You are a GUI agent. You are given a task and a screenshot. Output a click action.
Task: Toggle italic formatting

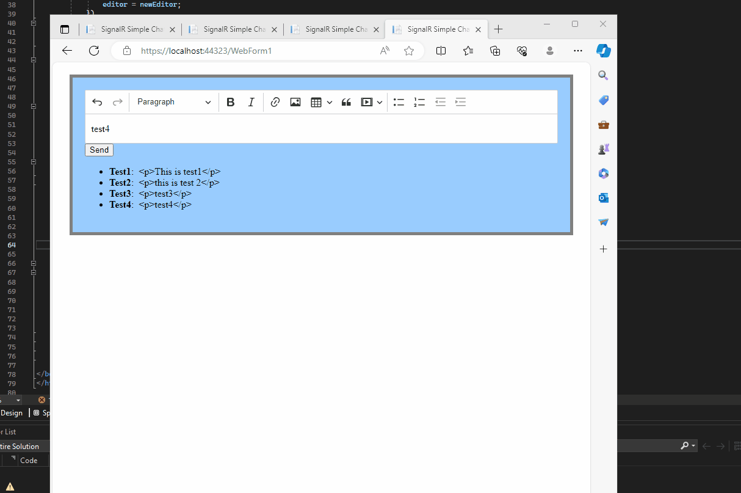click(251, 102)
